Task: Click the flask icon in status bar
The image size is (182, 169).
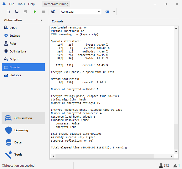Action: 161,166
